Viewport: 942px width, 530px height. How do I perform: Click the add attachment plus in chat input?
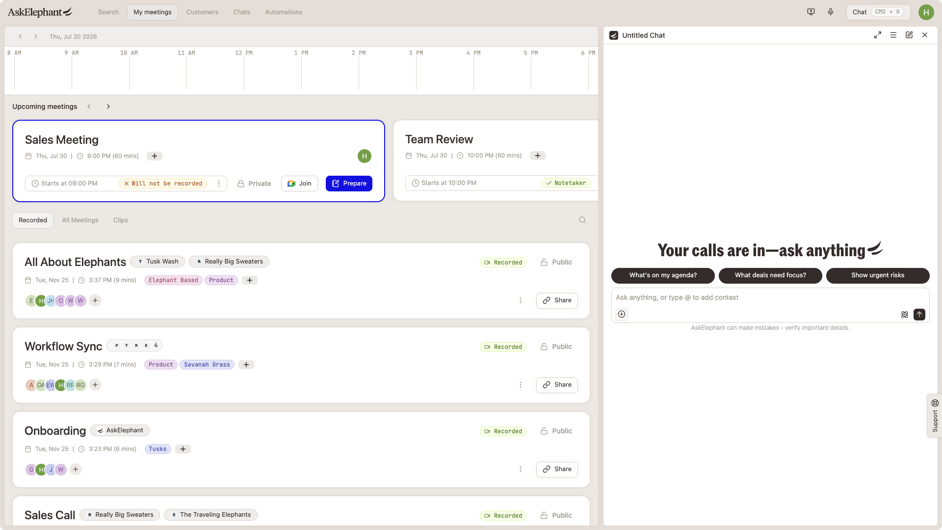pos(622,314)
